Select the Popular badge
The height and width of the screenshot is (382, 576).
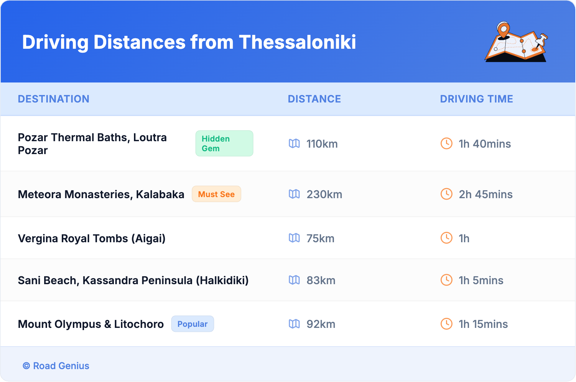192,324
